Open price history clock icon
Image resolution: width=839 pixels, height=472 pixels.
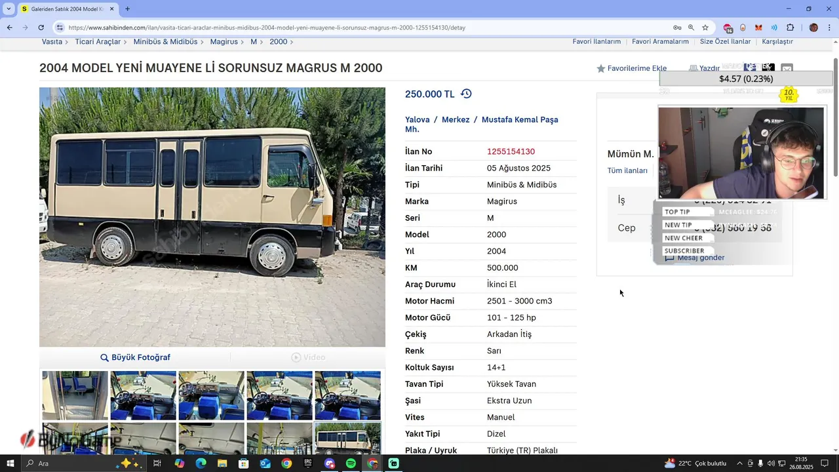pyautogui.click(x=466, y=94)
